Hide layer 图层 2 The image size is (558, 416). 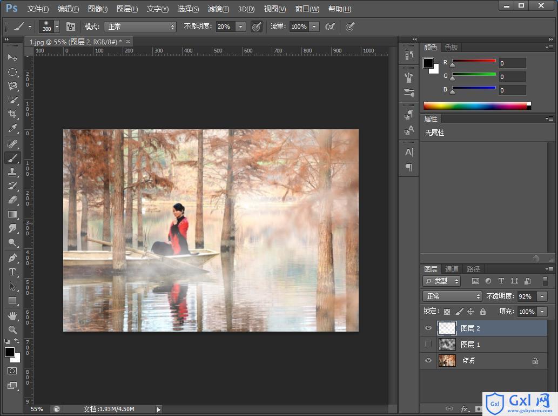point(428,328)
